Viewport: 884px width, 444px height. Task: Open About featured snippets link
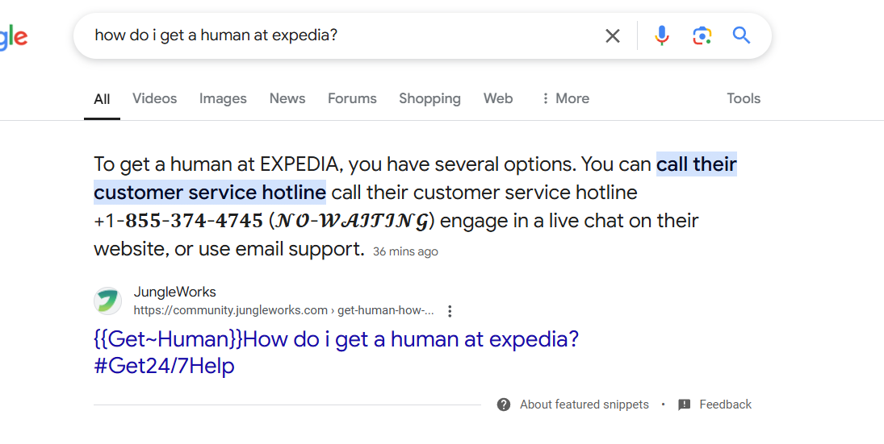point(584,405)
